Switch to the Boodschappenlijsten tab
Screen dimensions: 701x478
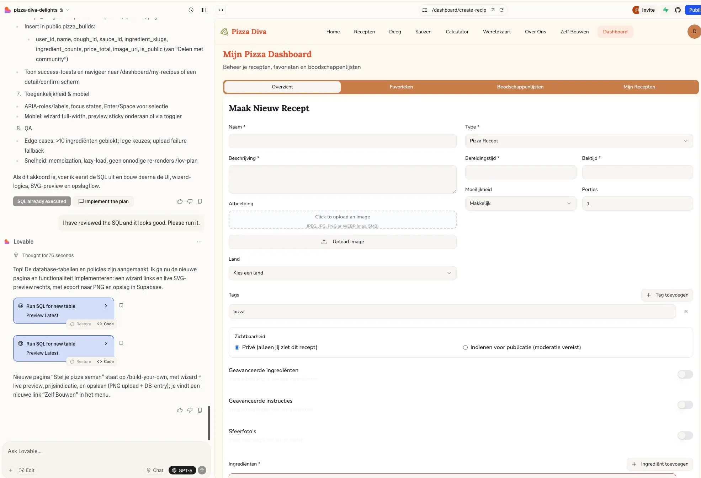click(x=520, y=87)
